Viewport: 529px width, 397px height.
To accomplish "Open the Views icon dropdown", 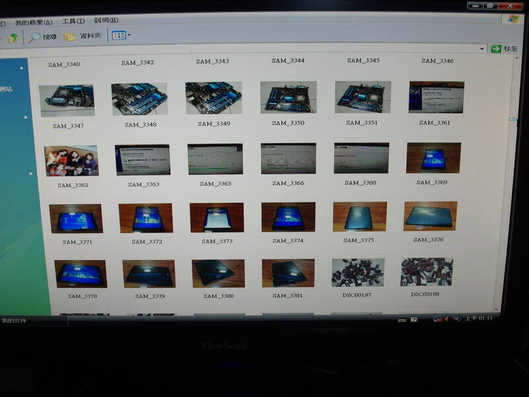I will (x=121, y=35).
